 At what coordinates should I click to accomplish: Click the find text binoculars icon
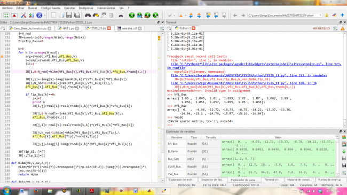pyautogui.click(x=88, y=15)
